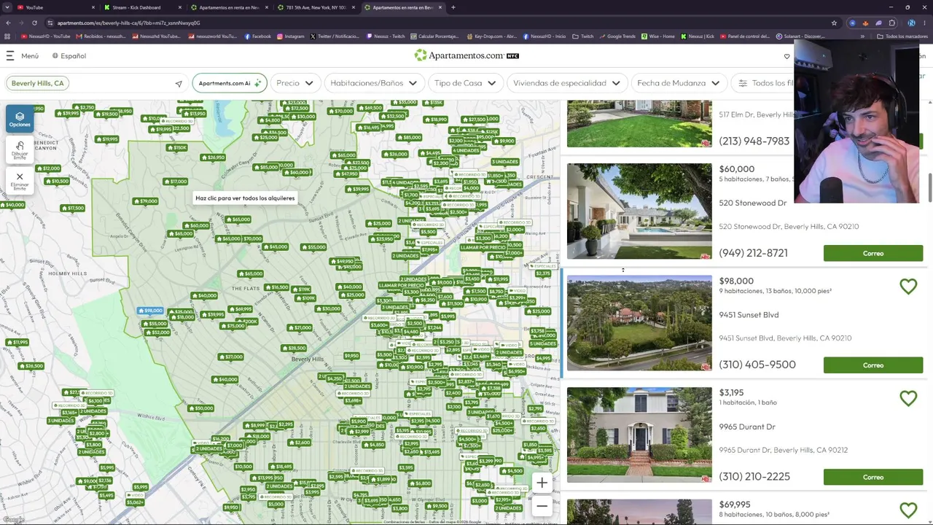Click Correo button for 9965 Durant Dr
The width and height of the screenshot is (933, 525).
pyautogui.click(x=873, y=477)
